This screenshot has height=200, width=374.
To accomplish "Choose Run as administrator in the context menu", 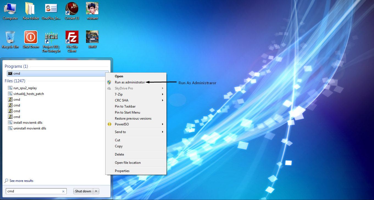I will (136, 82).
